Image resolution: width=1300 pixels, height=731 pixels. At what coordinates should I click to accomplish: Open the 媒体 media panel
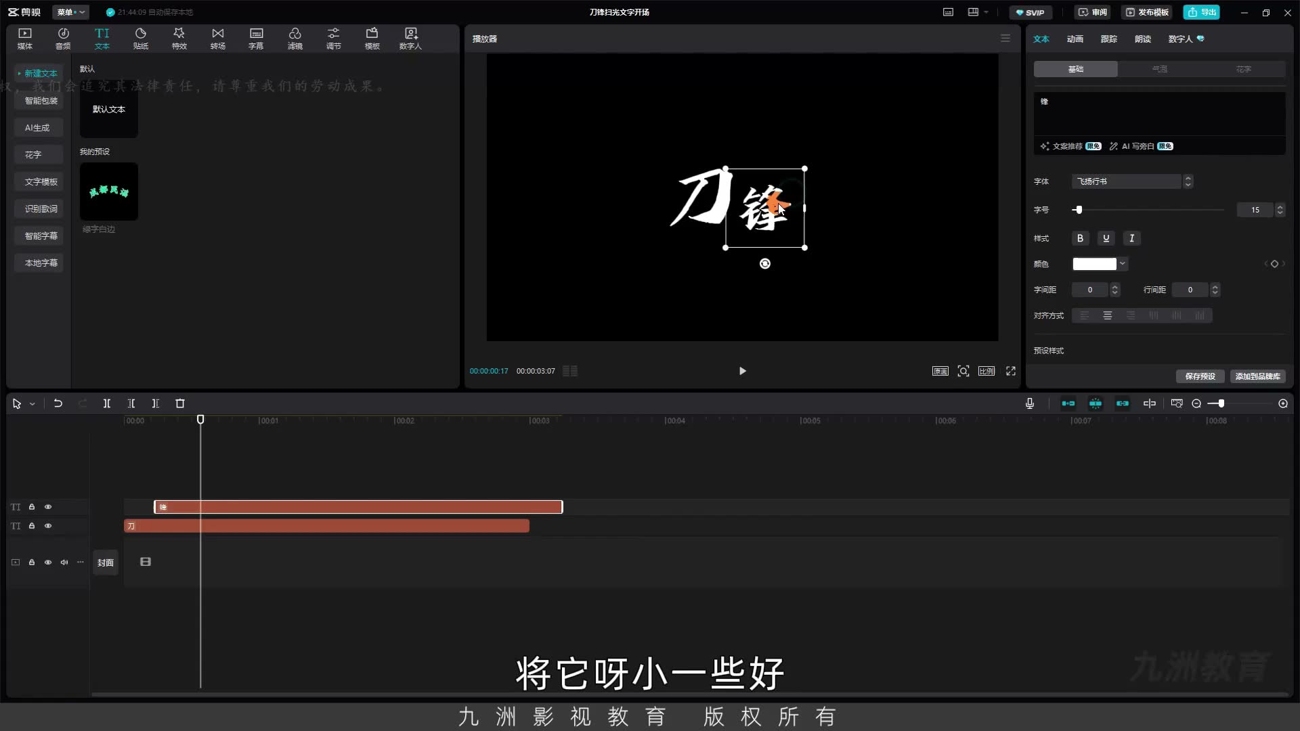[x=25, y=39]
